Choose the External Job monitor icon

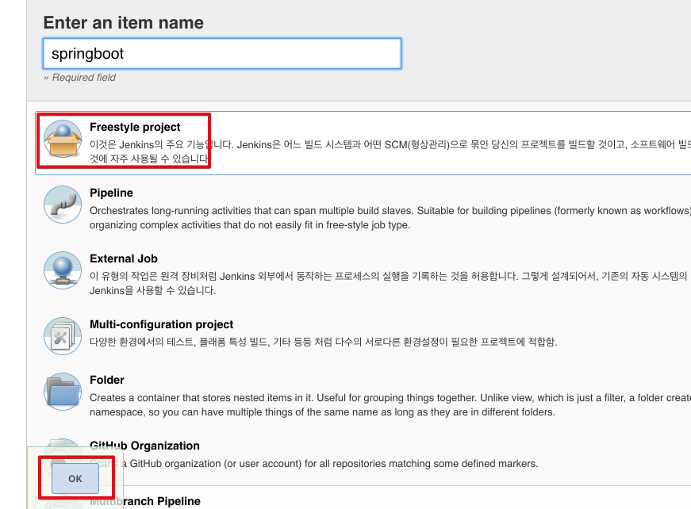(63, 270)
